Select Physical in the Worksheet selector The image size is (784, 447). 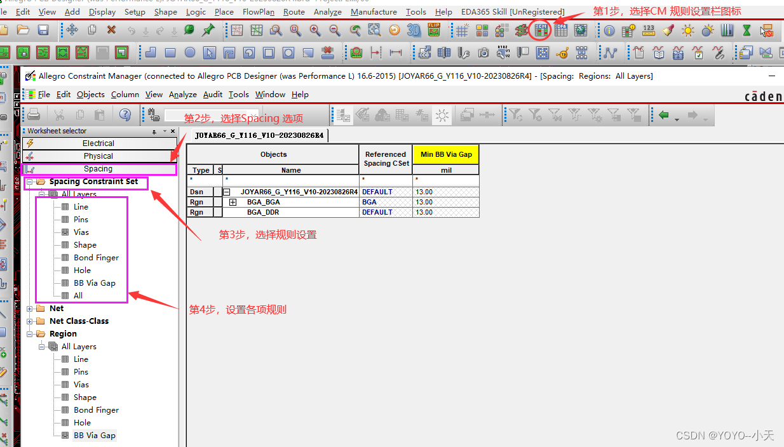click(x=98, y=156)
